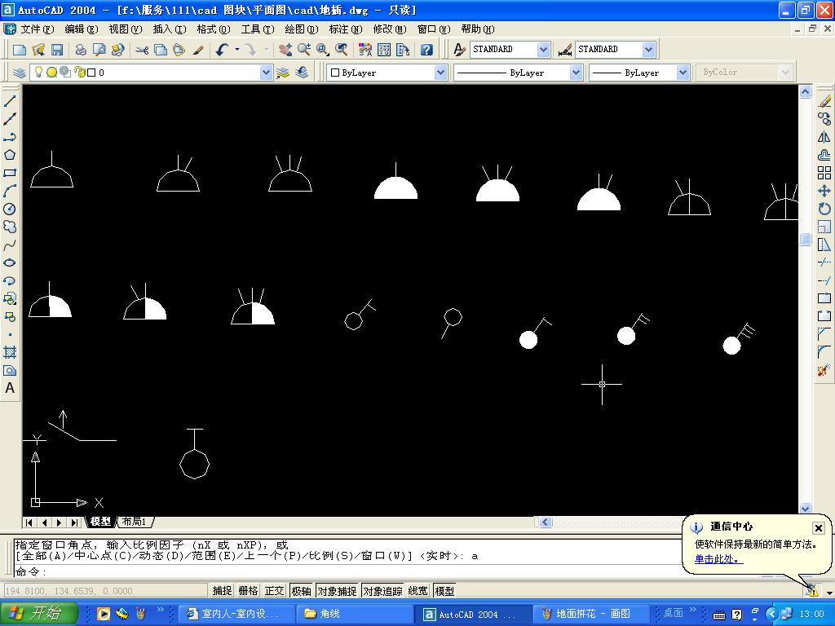Activate the Zoom Realtime magnifier tool

pyautogui.click(x=304, y=50)
